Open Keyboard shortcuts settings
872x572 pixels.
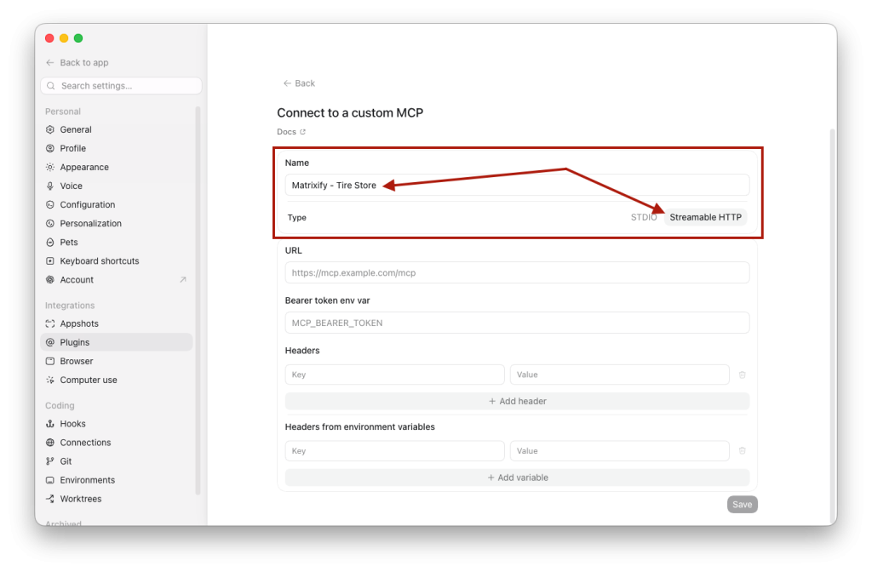(x=117, y=261)
